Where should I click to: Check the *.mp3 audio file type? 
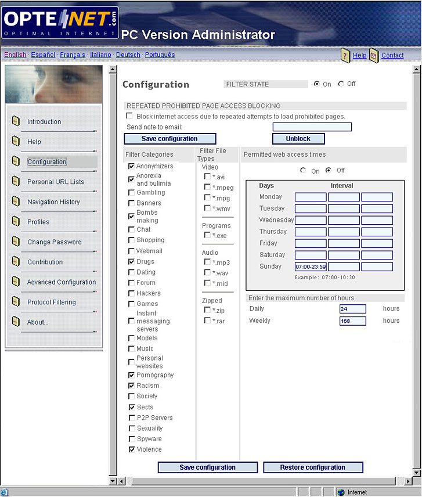[x=207, y=262]
